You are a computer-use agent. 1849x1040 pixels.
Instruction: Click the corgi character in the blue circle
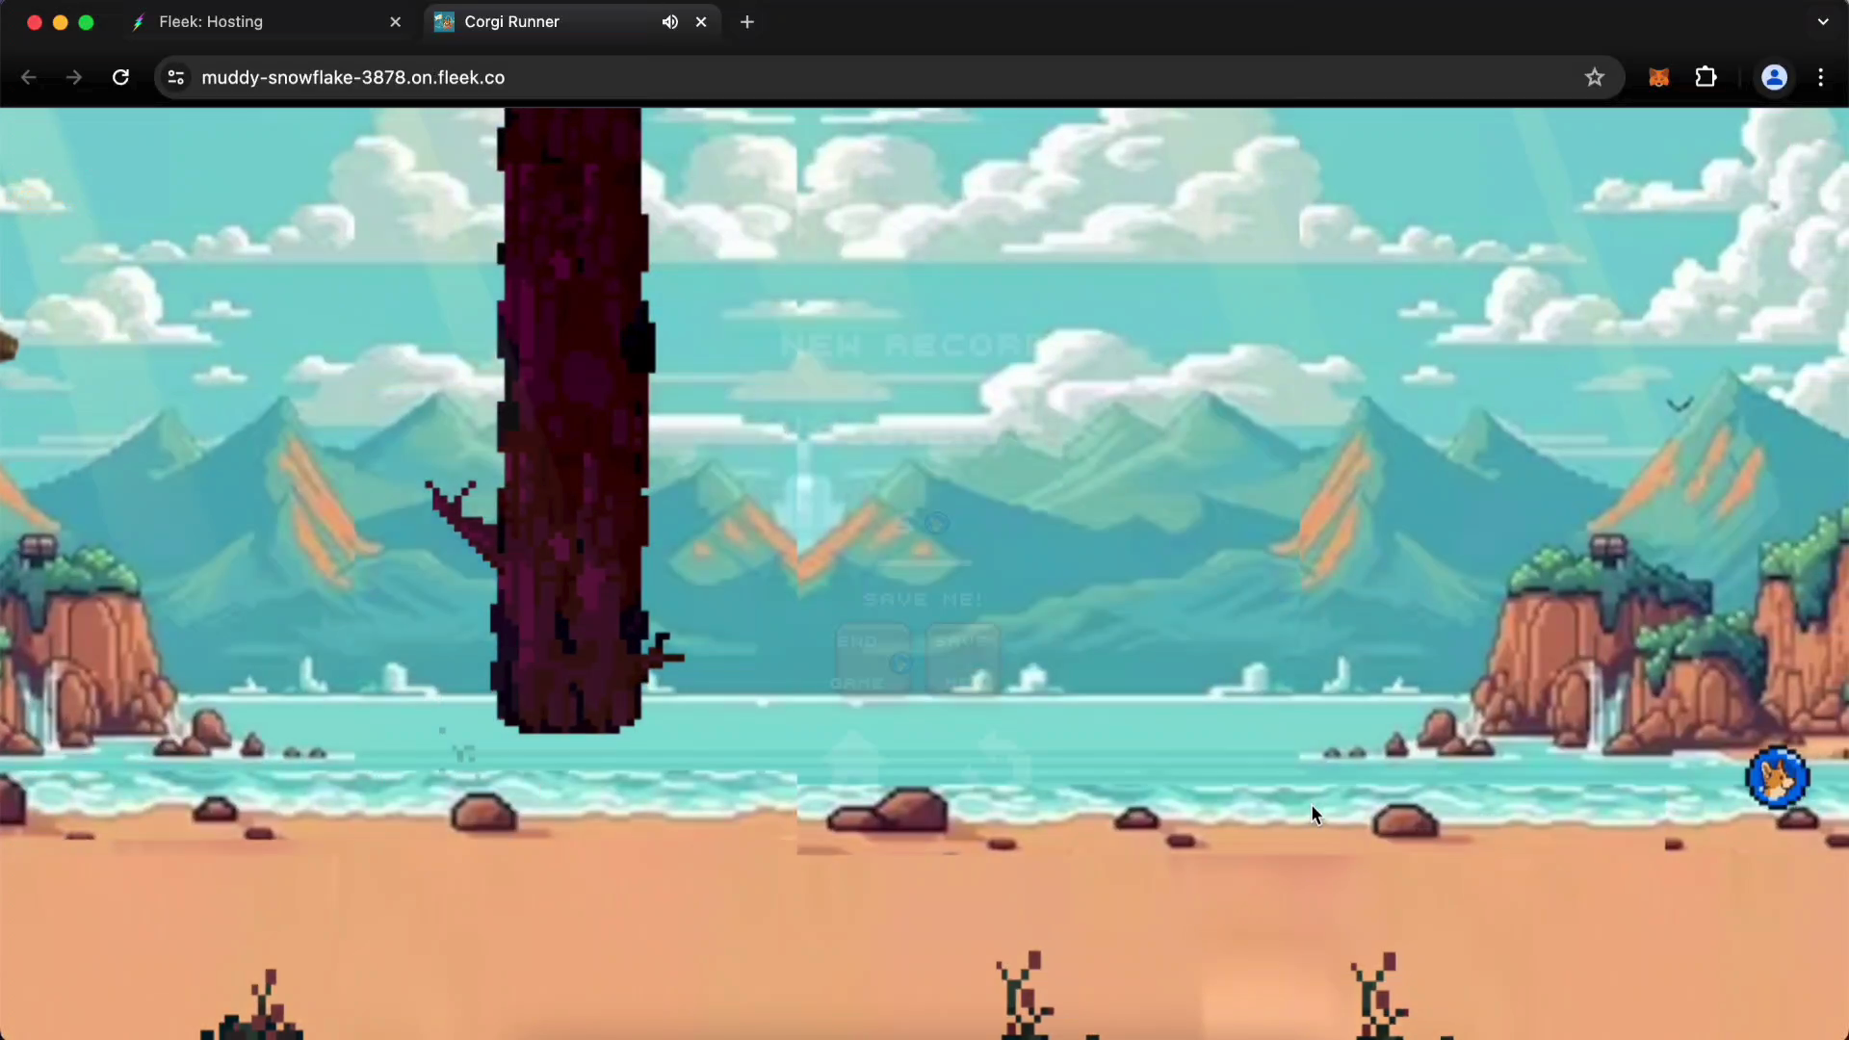point(1778,777)
